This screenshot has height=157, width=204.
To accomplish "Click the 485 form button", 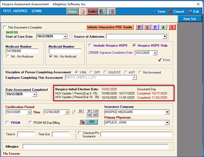I will (89, 122).
